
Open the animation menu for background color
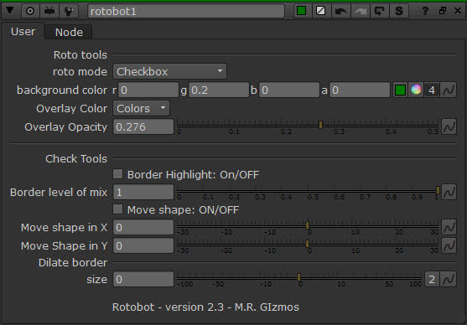(449, 90)
